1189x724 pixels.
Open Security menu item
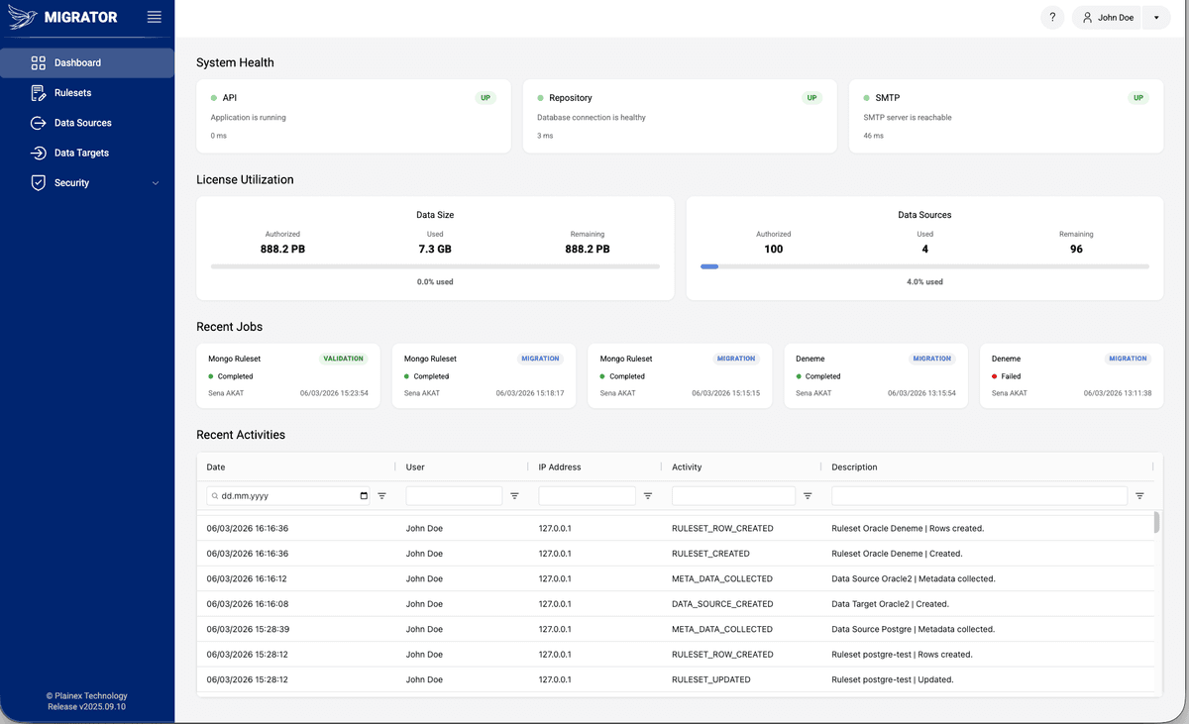[x=87, y=183]
